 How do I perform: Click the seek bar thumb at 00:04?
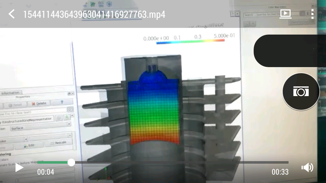tap(71, 162)
